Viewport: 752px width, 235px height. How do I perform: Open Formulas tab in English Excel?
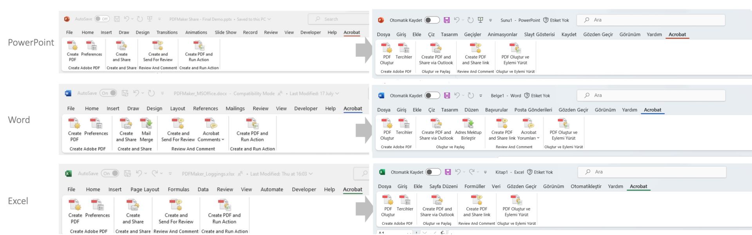(x=178, y=189)
